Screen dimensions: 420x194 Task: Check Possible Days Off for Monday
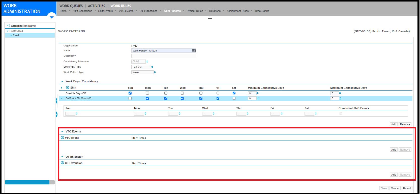147,93
